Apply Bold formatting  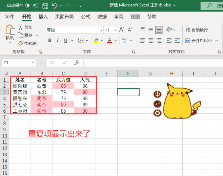[x=49, y=41]
